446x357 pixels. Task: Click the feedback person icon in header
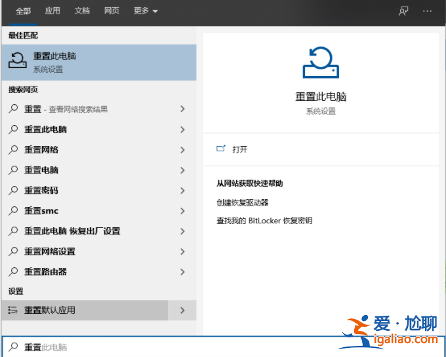[403, 11]
